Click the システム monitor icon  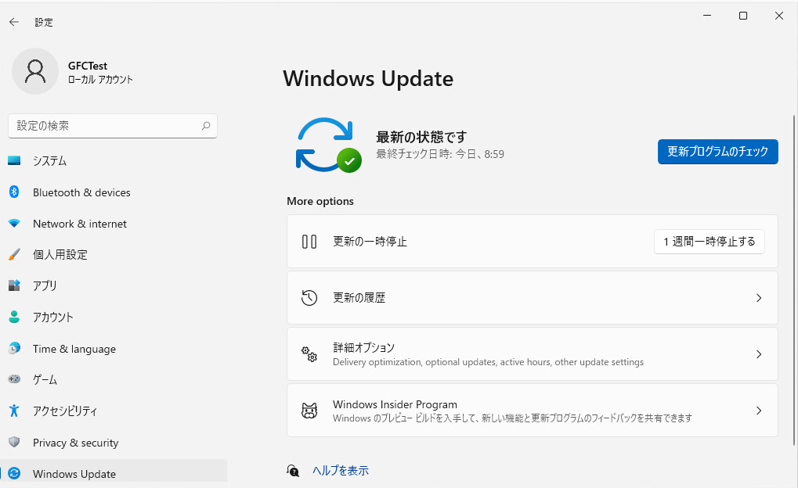coord(14,160)
